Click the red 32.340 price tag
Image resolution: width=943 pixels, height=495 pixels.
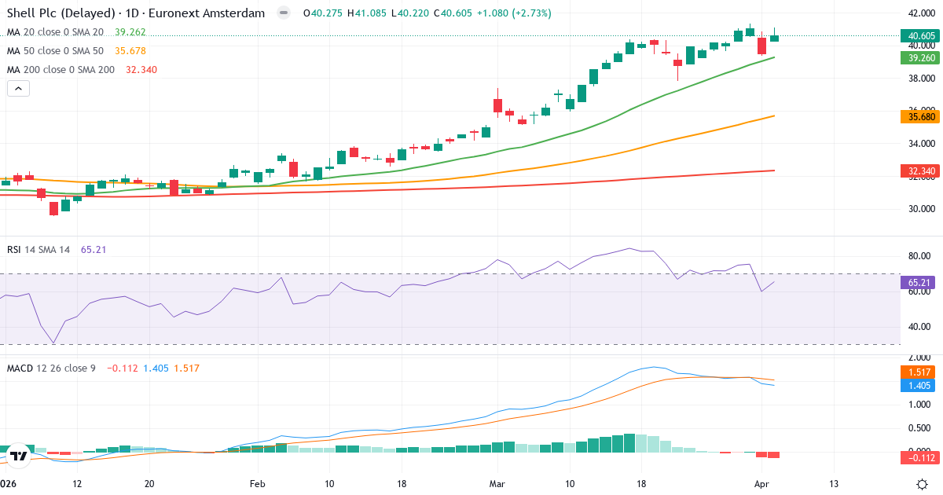(x=920, y=170)
